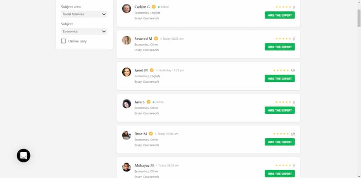Image resolution: width=361 pixels, height=178 pixels.
Task: Open the Subject Economics dropdown
Action: point(84,31)
